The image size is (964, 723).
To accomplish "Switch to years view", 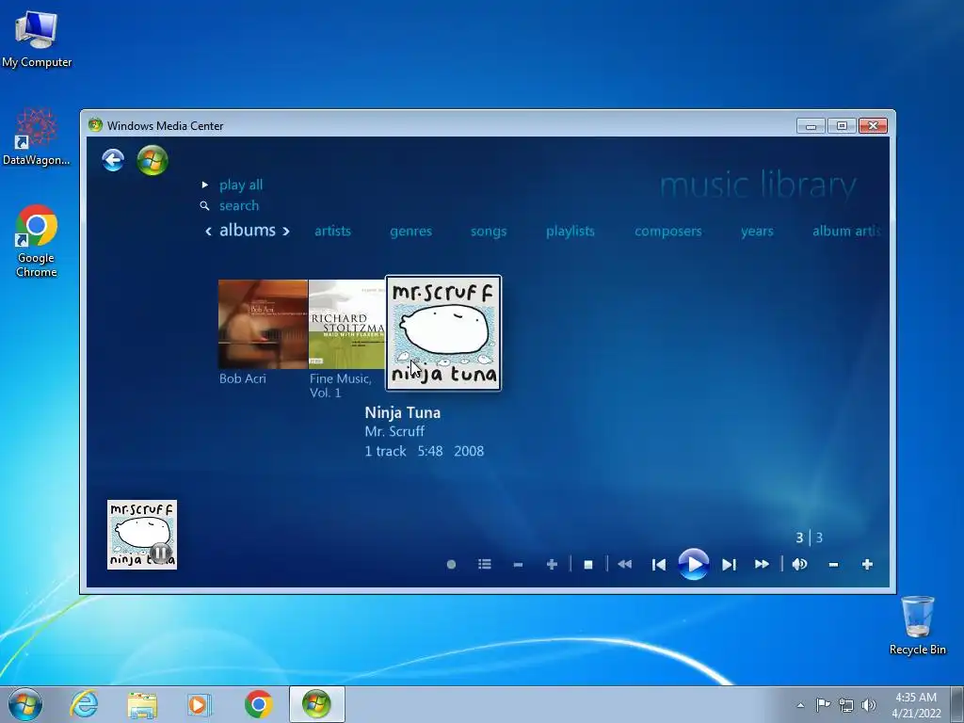I will tap(757, 232).
